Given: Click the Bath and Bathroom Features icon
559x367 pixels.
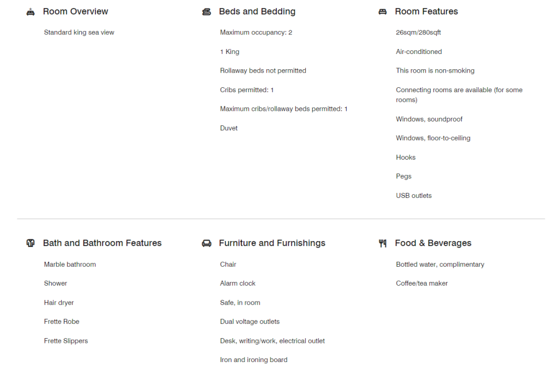Looking at the screenshot, I should tap(31, 243).
